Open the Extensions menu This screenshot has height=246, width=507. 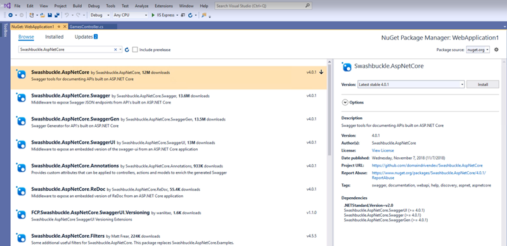pyautogui.click(x=164, y=6)
